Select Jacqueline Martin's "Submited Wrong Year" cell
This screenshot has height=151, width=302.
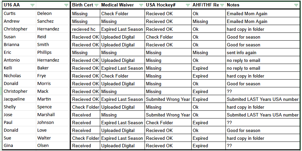(168, 99)
